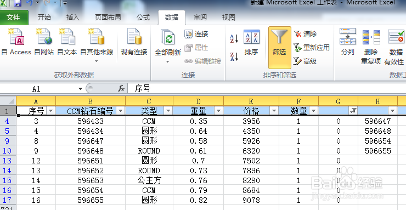Sort ascending A to Z
The image size is (406, 210).
click(234, 39)
